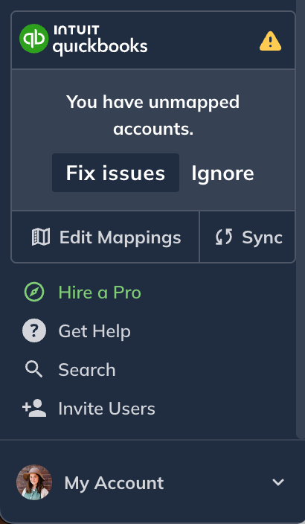Click the add-person icon
This screenshot has height=524, width=305.
point(34,408)
